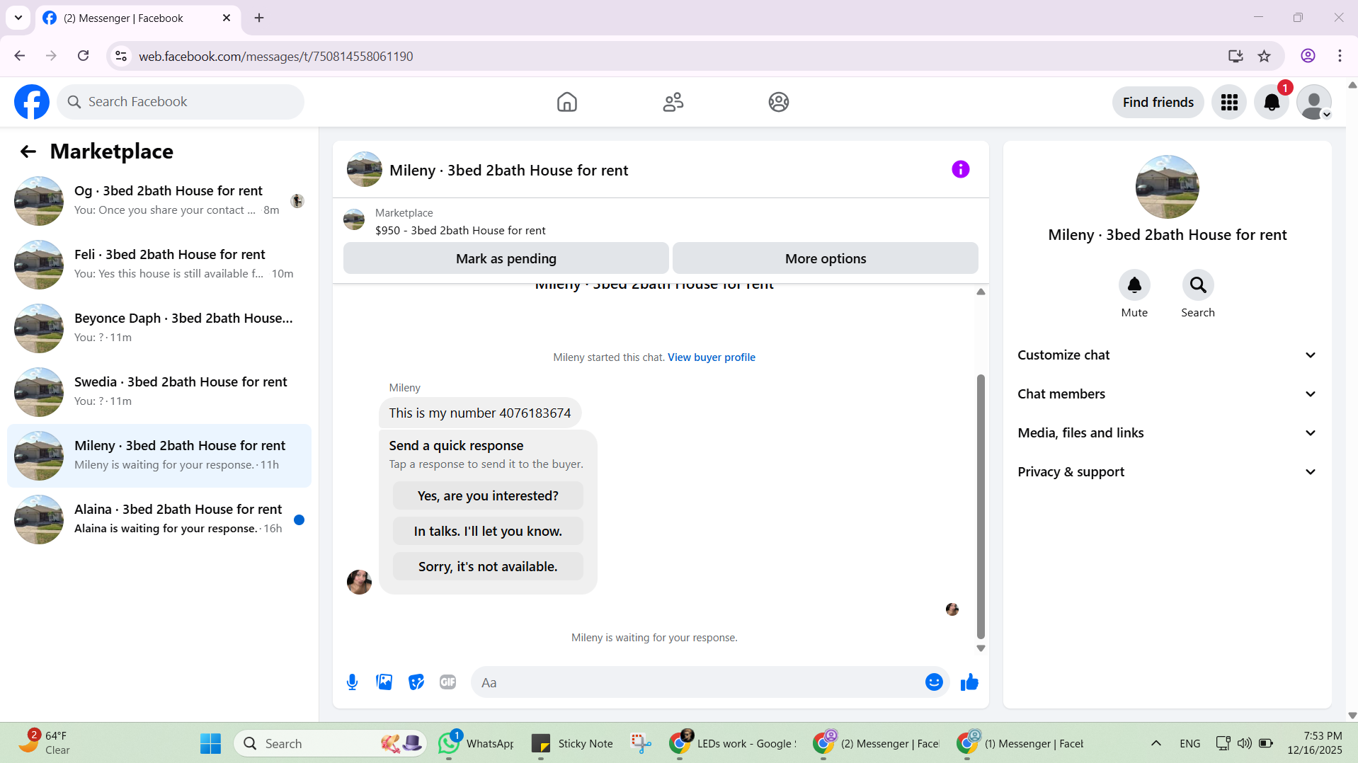Screen dimensions: 1358x763
Task: Focus the Search Facebook field
Action: point(181,102)
